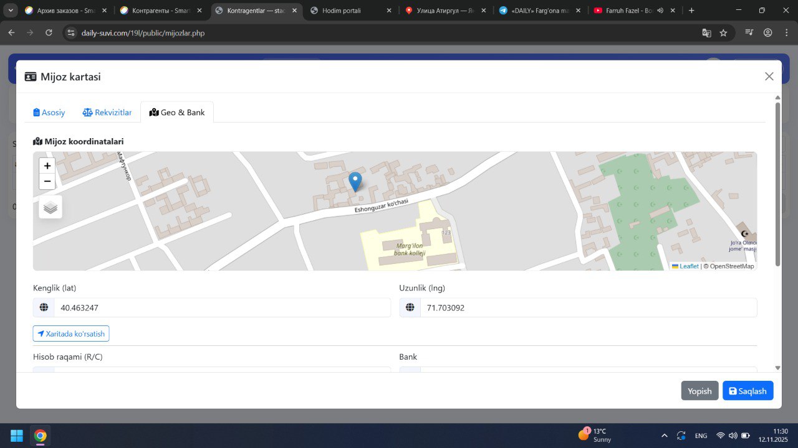Go back in browser history
Screen dimensions: 798x448
[11, 32]
